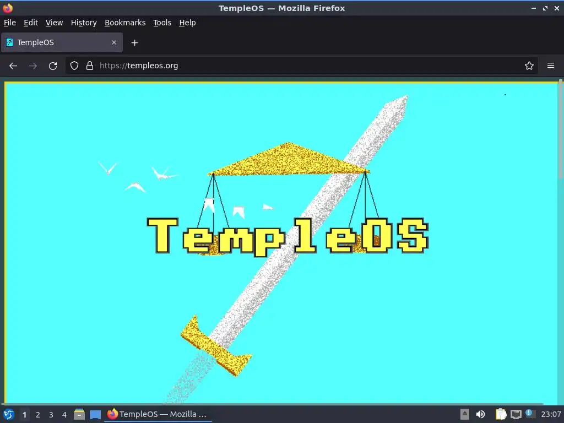The width and height of the screenshot is (564, 423).
Task: Switch to workspace 3
Action: coord(51,415)
